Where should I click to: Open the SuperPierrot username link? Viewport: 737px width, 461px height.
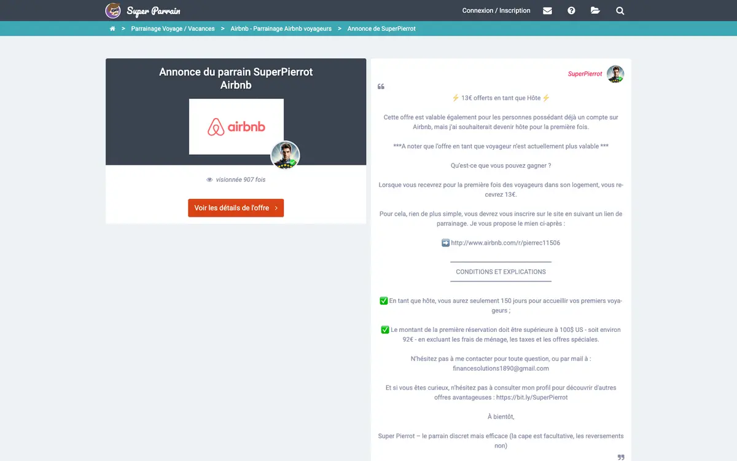pyautogui.click(x=585, y=74)
